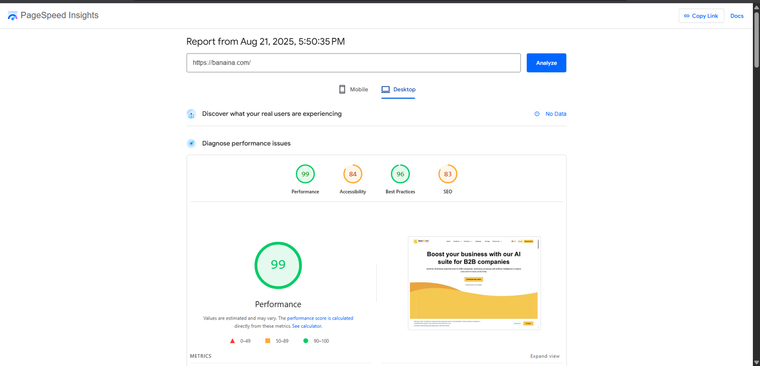Click the Analyze button
The width and height of the screenshot is (760, 366).
tap(546, 63)
